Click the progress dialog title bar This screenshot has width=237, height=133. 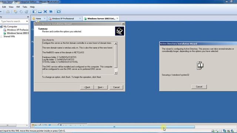click(x=198, y=44)
